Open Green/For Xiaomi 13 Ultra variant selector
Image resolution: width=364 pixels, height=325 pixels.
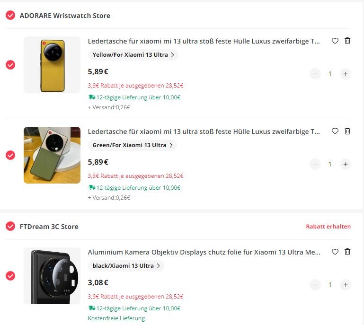[x=133, y=145]
